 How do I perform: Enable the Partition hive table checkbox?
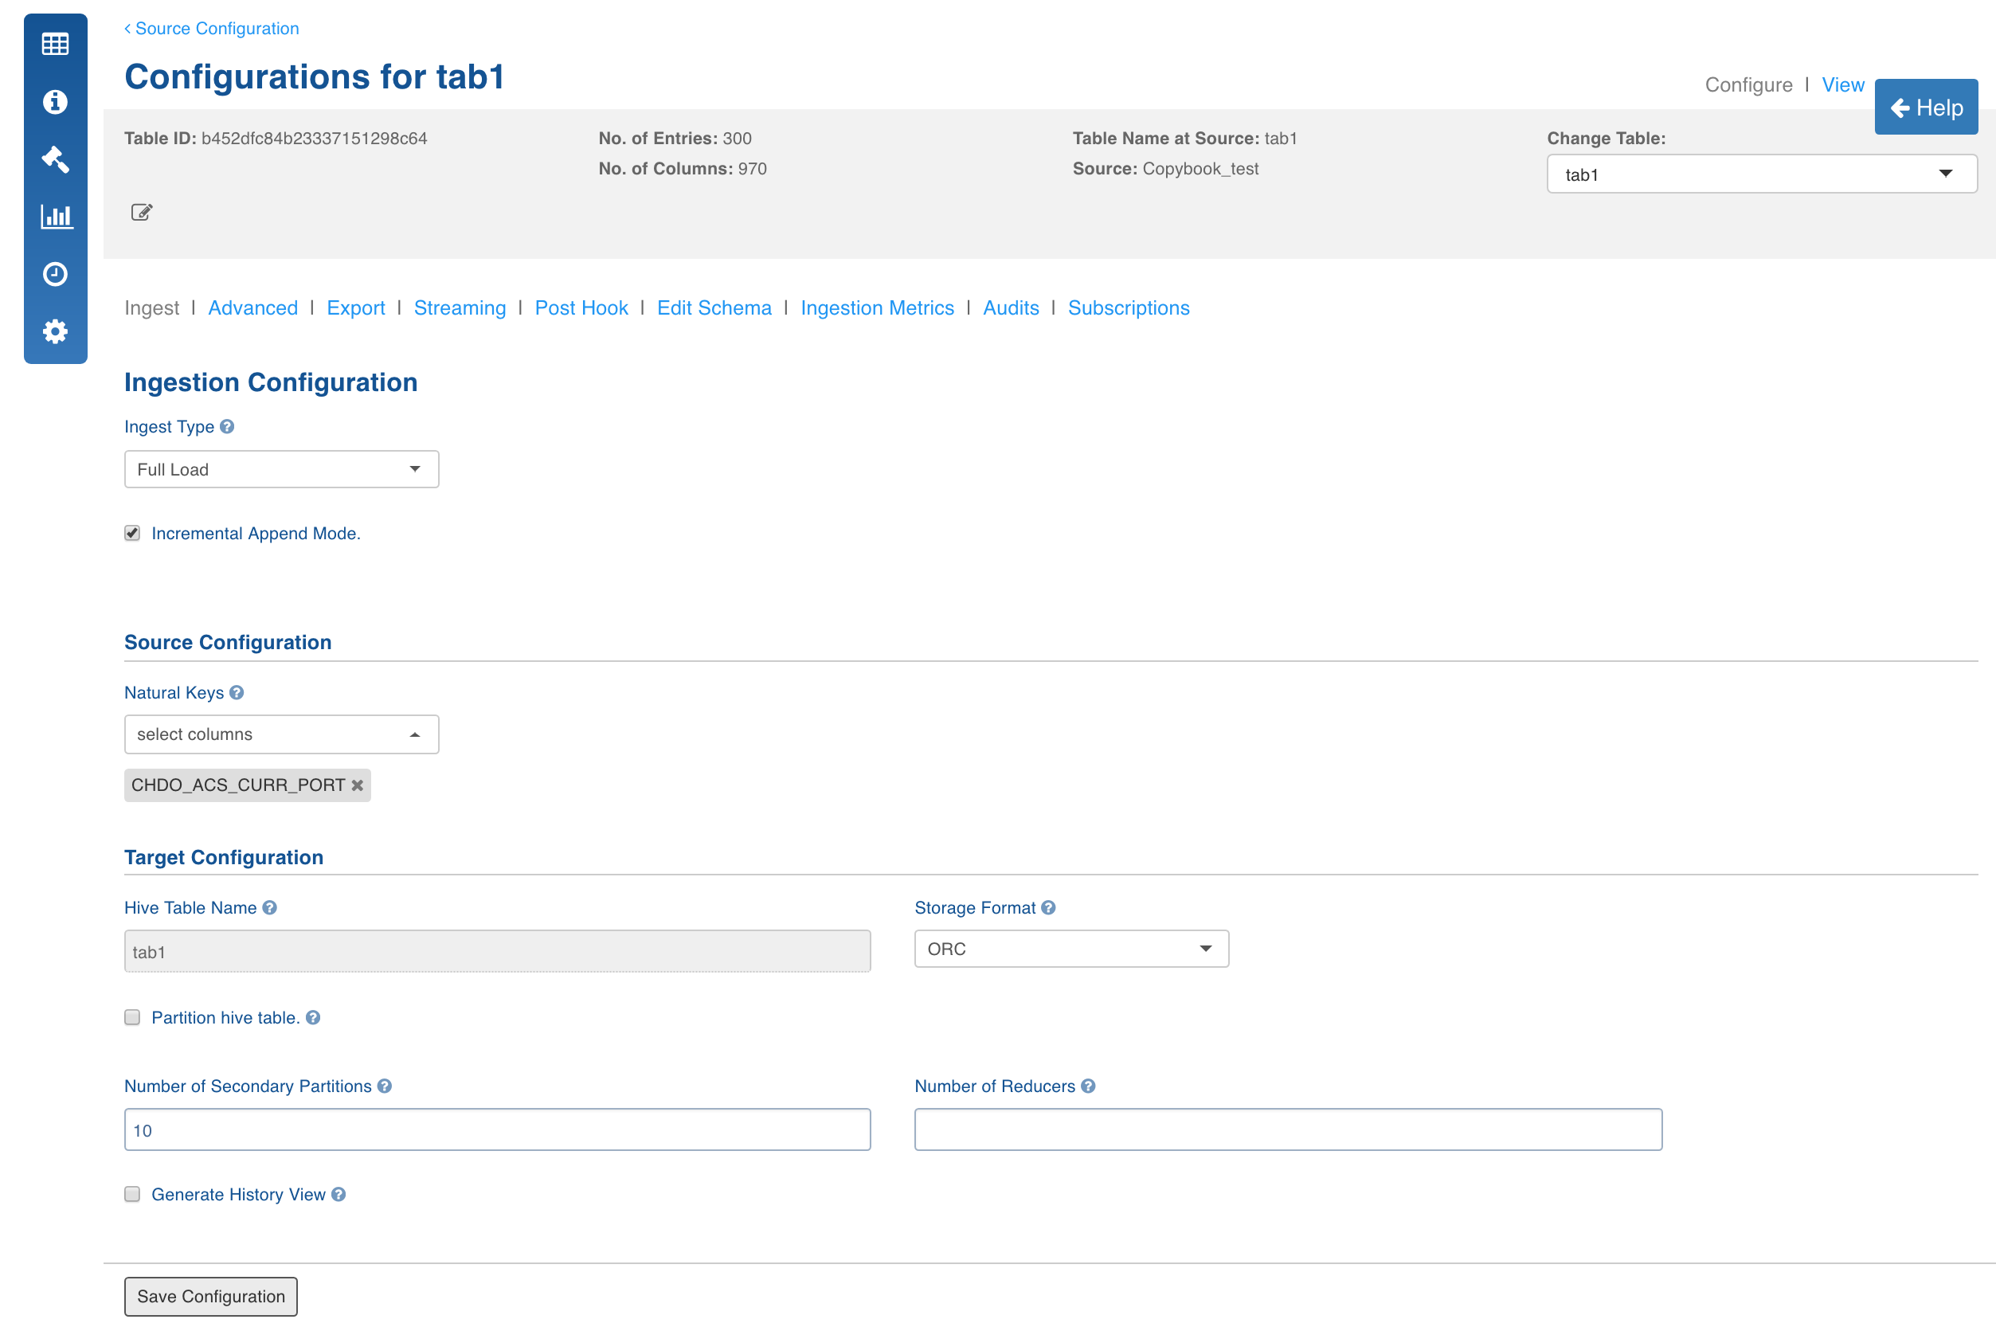coord(132,1018)
